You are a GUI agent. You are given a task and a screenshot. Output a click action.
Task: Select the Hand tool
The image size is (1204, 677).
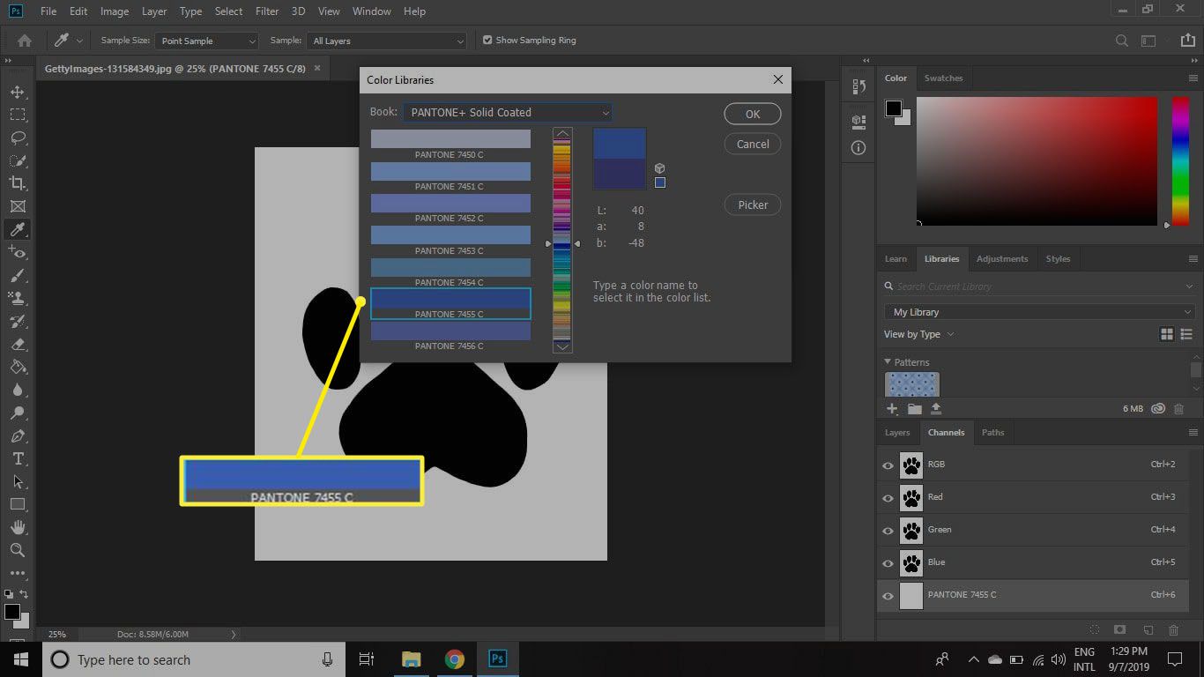coord(18,527)
